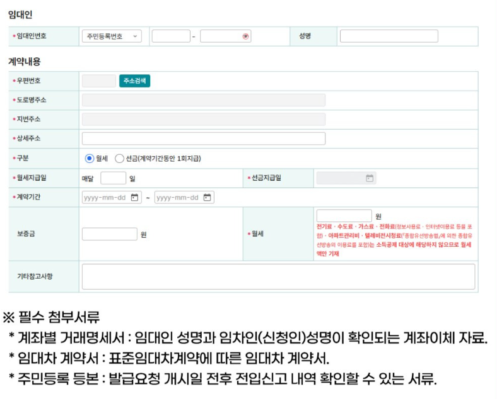The height and width of the screenshot is (399, 497).
Task: Click the 선금지급일 date field
Action: [x=346, y=178]
